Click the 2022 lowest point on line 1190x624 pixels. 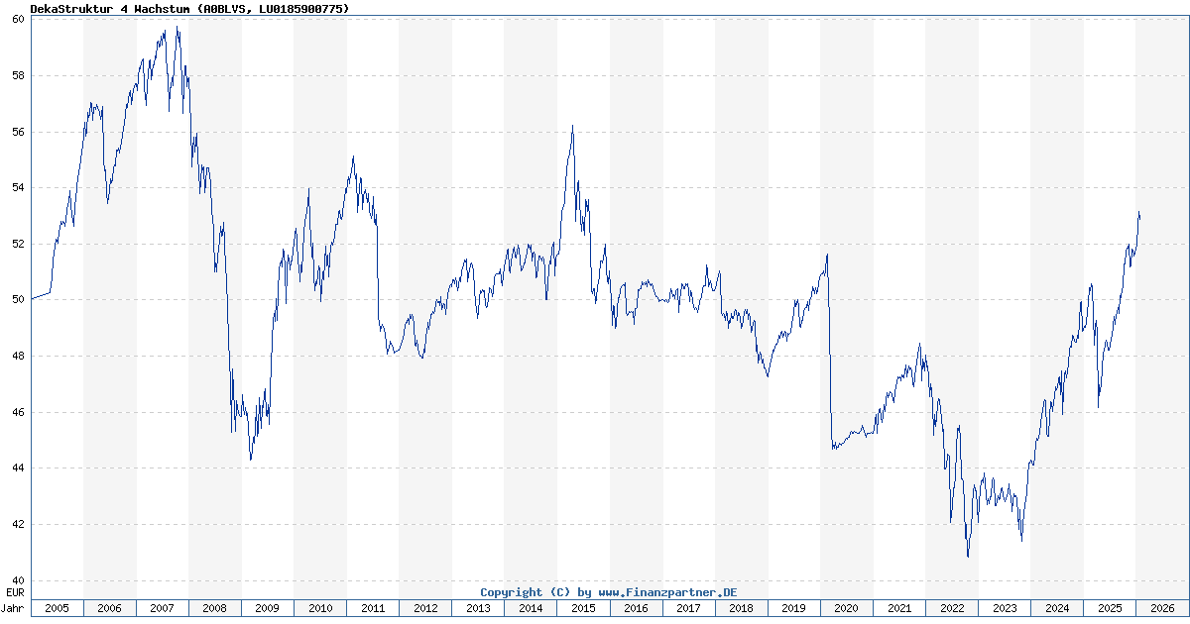click(968, 556)
